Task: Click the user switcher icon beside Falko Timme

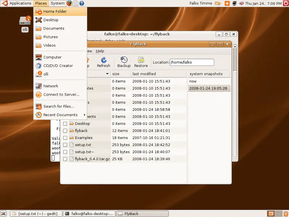Action: (x=218, y=3)
